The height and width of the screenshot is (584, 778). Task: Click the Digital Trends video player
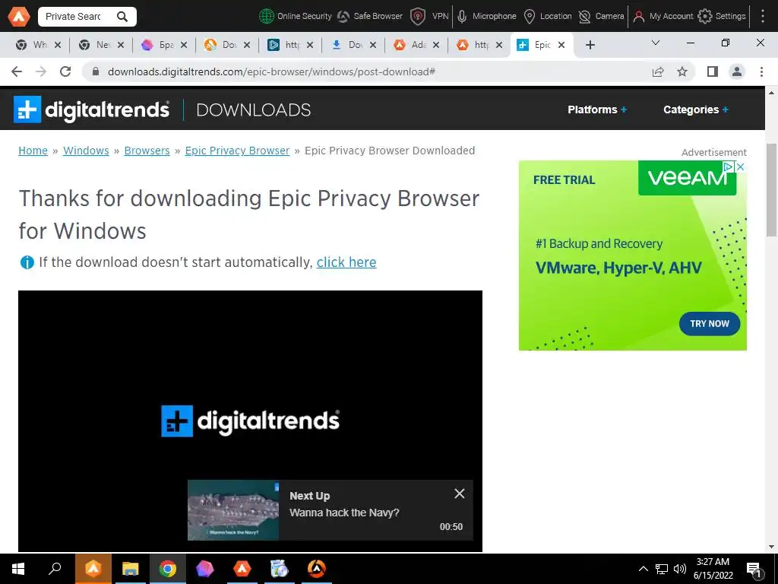click(x=250, y=421)
